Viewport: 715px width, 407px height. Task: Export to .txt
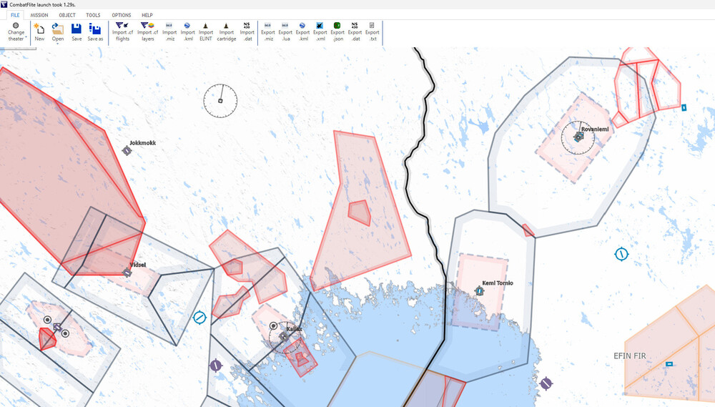[x=372, y=32]
